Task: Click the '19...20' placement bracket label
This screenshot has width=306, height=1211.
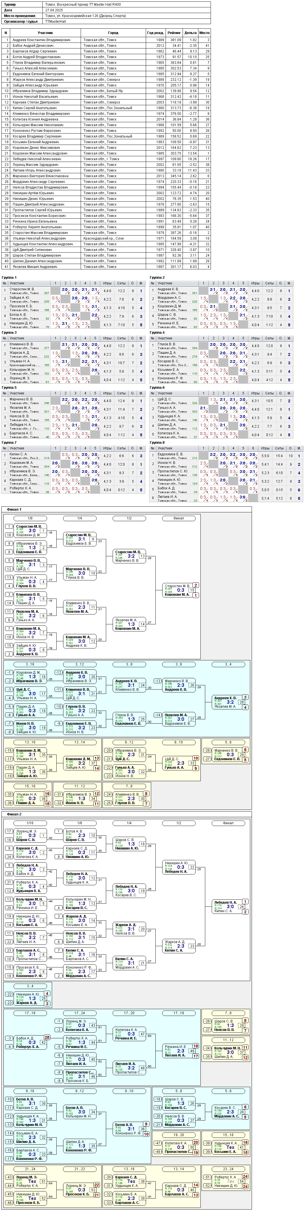Action: [x=179, y=1135]
